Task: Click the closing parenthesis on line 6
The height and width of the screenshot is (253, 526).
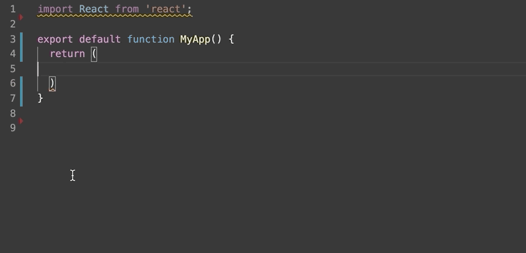Action: (x=52, y=83)
